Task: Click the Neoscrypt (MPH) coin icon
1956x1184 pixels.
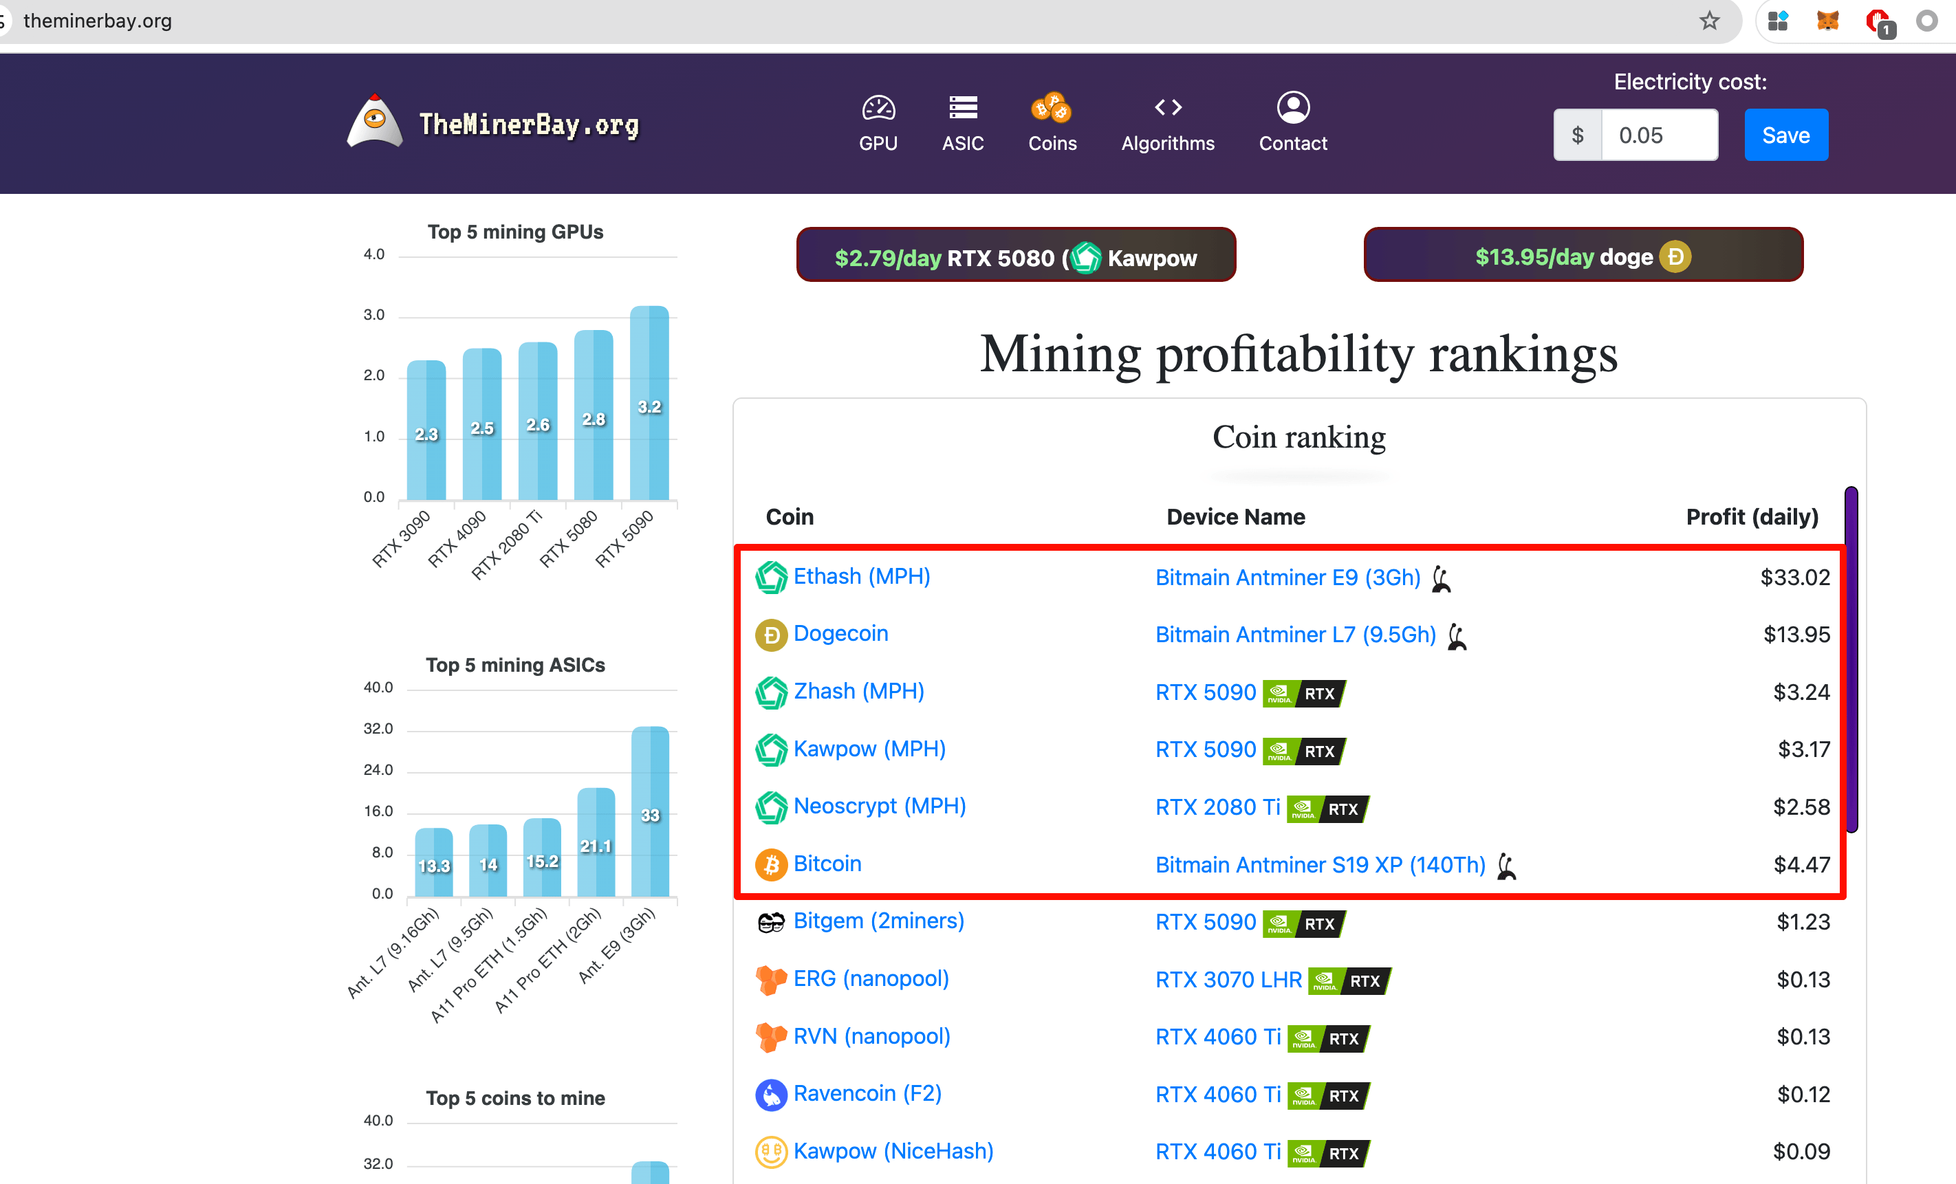Action: click(771, 807)
